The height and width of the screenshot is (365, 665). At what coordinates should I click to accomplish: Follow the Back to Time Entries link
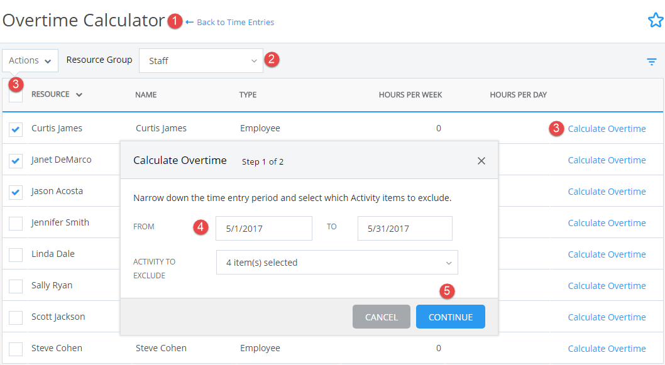(235, 22)
